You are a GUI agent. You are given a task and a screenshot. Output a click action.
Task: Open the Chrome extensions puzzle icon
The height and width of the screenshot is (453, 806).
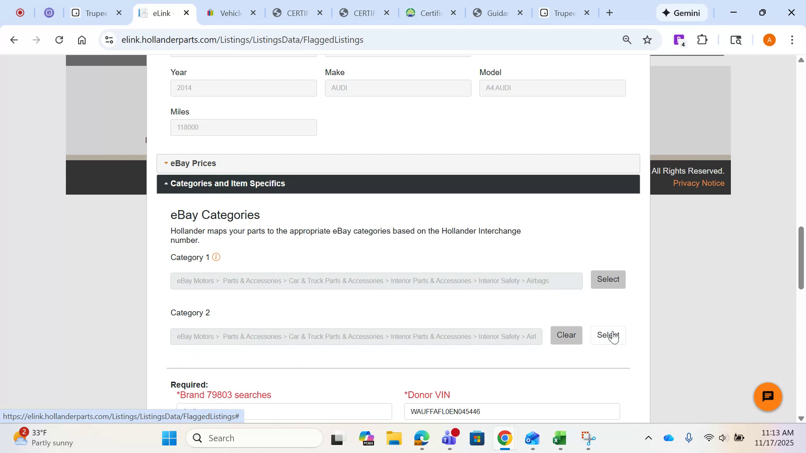[701, 39]
